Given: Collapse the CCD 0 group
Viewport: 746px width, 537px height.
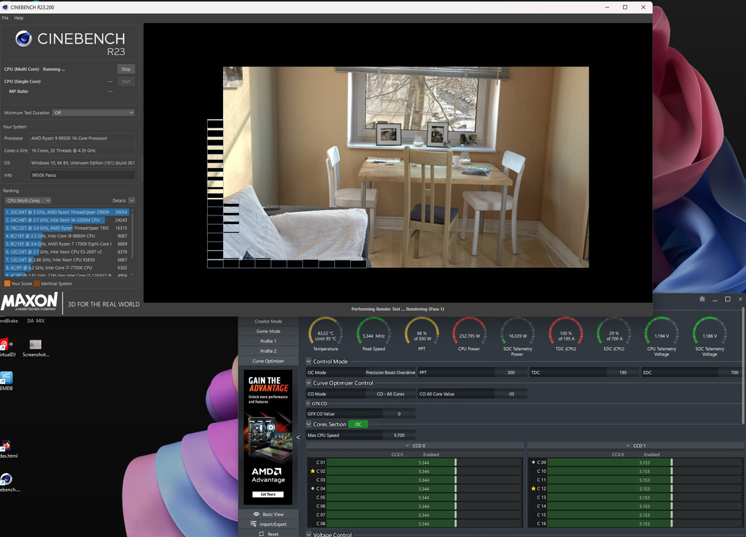Looking at the screenshot, I should (407, 446).
